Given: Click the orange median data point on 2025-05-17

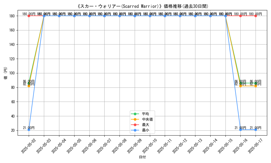Looking at the screenshot, I should (256, 86).
